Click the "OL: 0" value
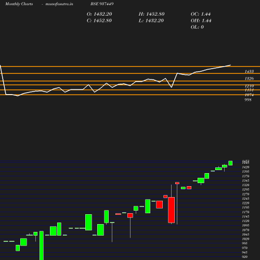The height and width of the screenshot is (260, 260). tap(197, 27)
